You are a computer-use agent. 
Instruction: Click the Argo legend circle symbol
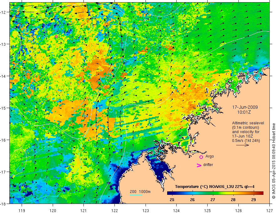tap(201, 157)
